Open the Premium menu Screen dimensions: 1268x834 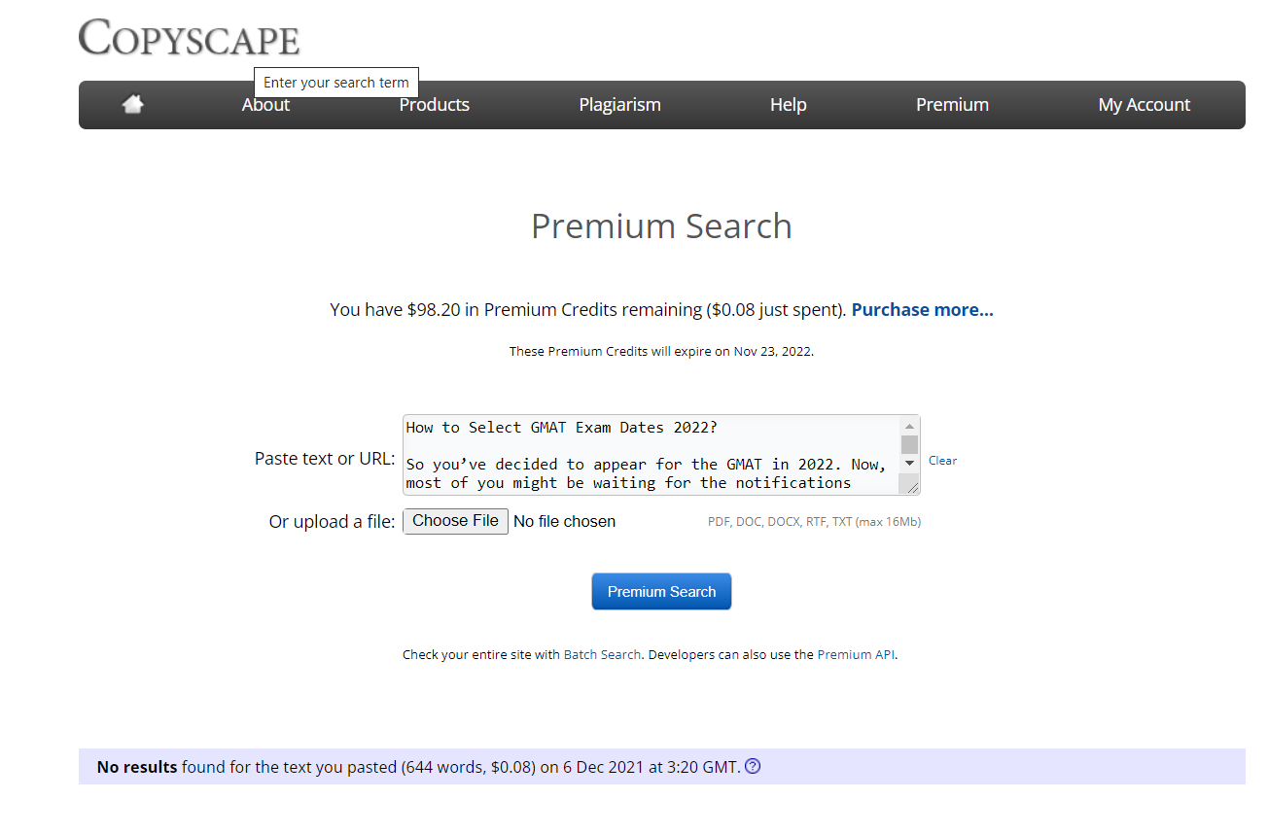pos(952,105)
